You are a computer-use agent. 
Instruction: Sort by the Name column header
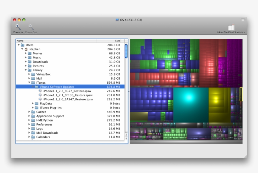56,41
